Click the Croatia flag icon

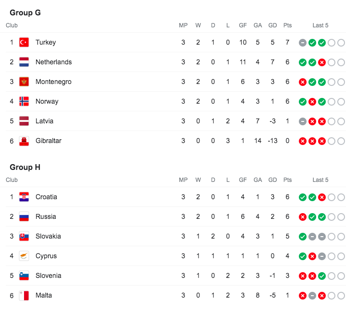[24, 197]
